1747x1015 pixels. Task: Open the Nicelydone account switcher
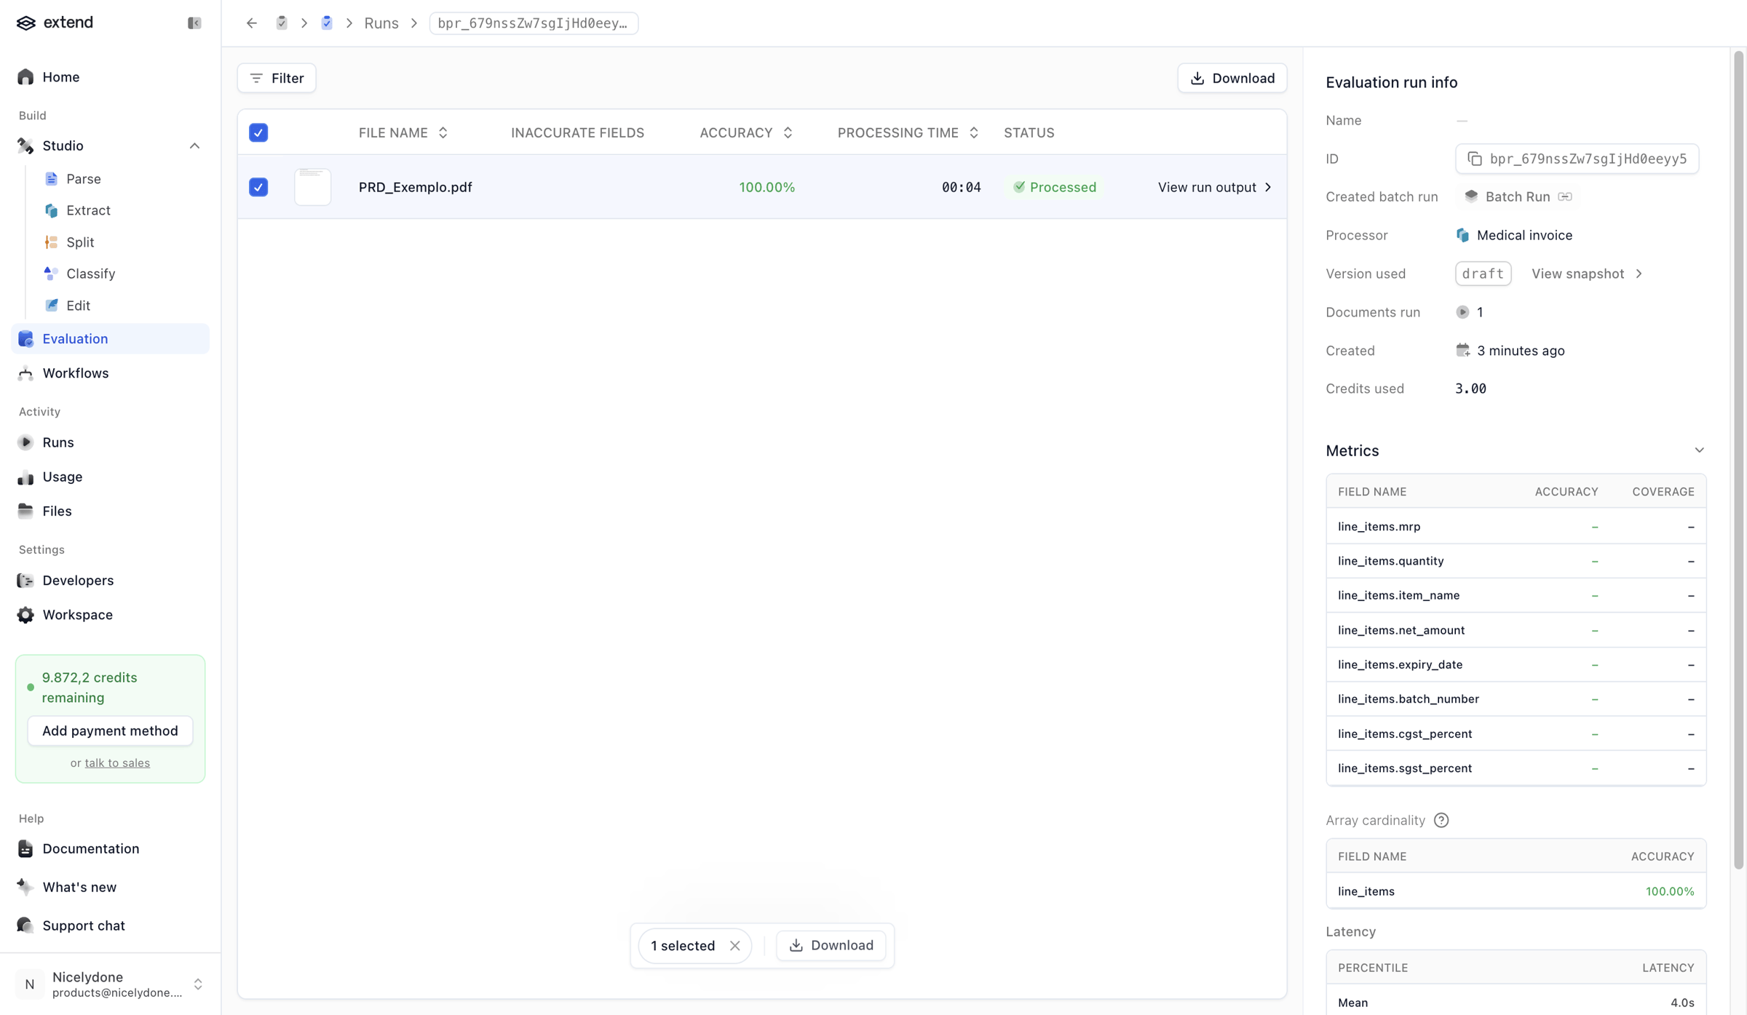coord(110,984)
